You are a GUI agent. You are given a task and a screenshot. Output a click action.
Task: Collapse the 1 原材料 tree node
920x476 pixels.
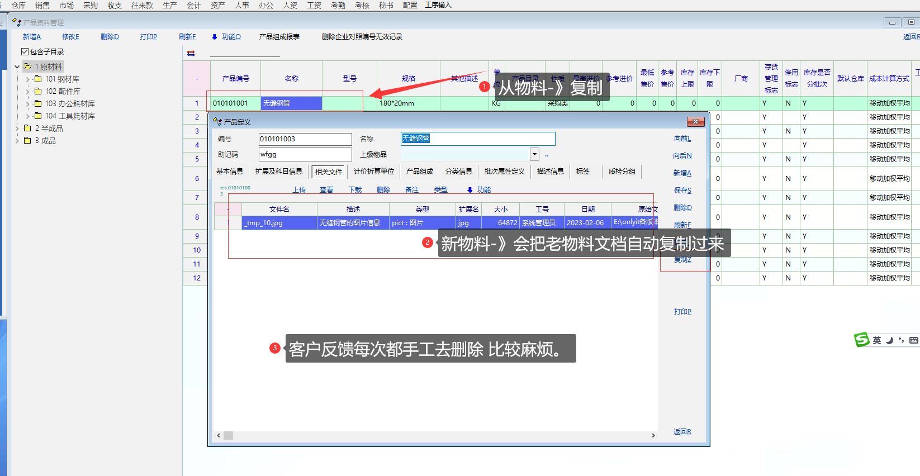17,66
